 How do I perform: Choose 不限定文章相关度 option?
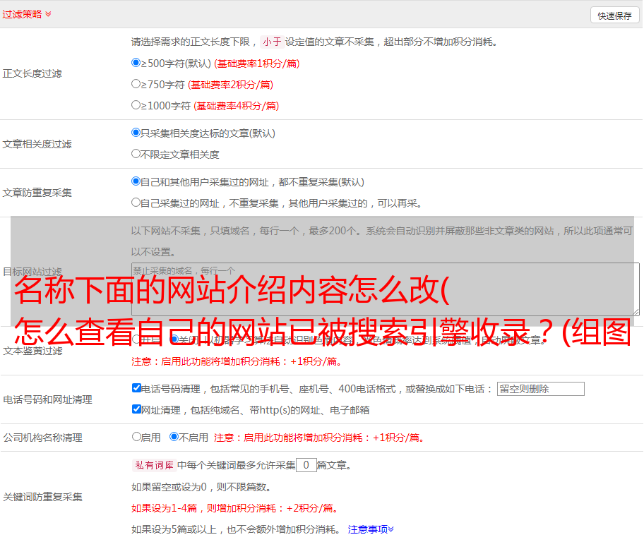(x=136, y=154)
